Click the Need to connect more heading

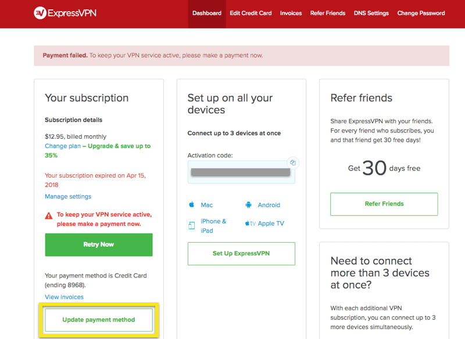(x=380, y=273)
